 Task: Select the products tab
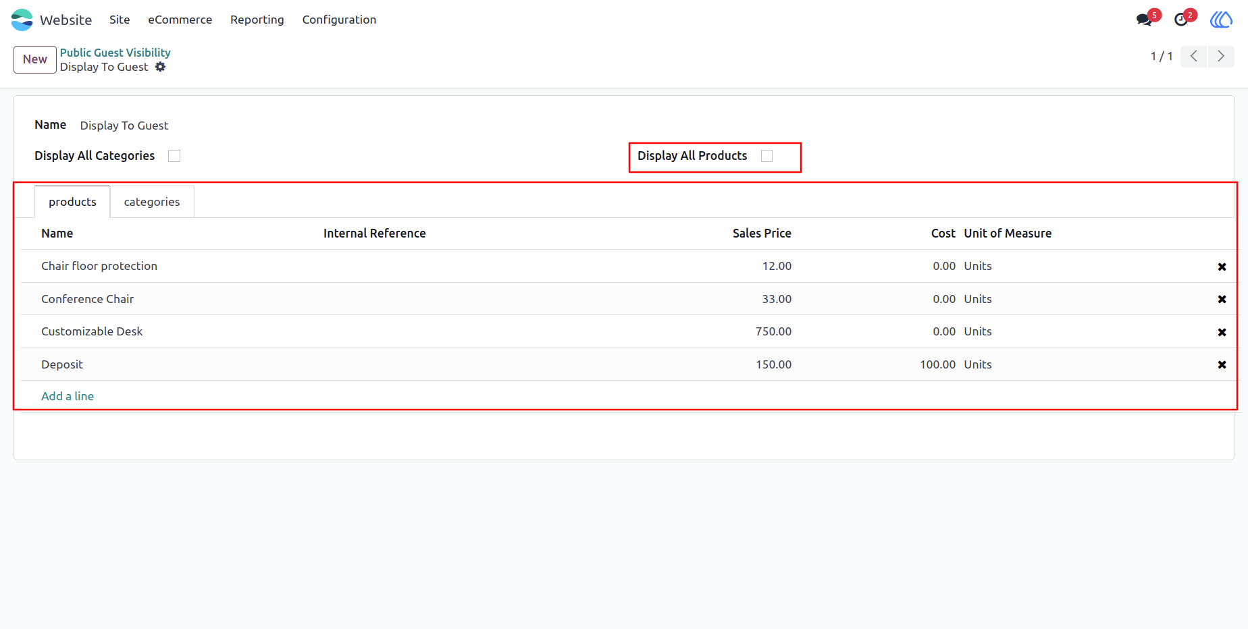(x=72, y=202)
